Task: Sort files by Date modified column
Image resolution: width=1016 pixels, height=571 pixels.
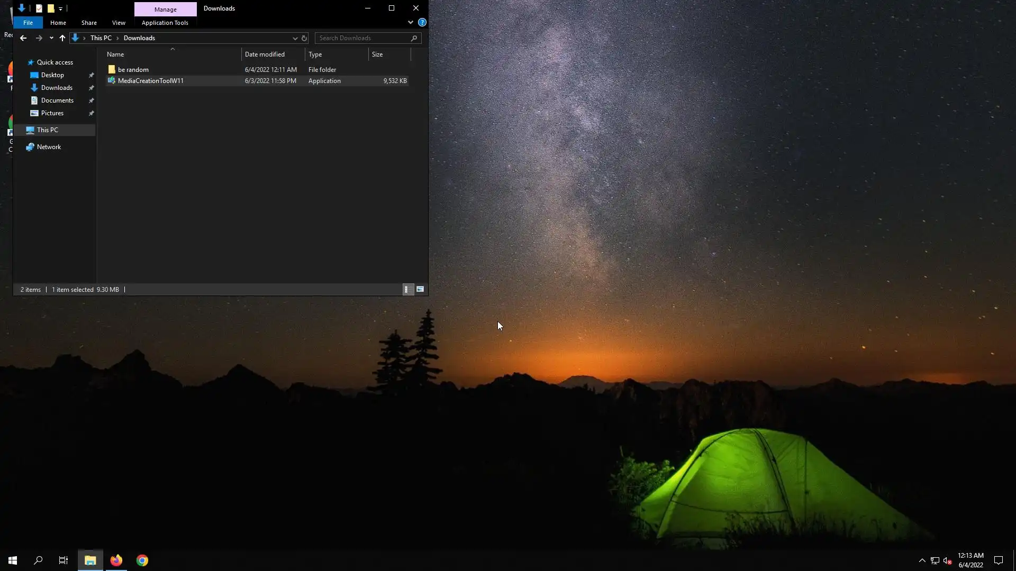Action: click(265, 54)
